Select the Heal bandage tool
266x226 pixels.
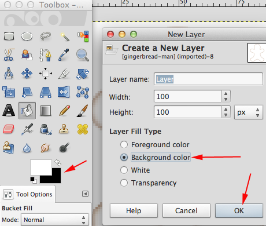83,129
